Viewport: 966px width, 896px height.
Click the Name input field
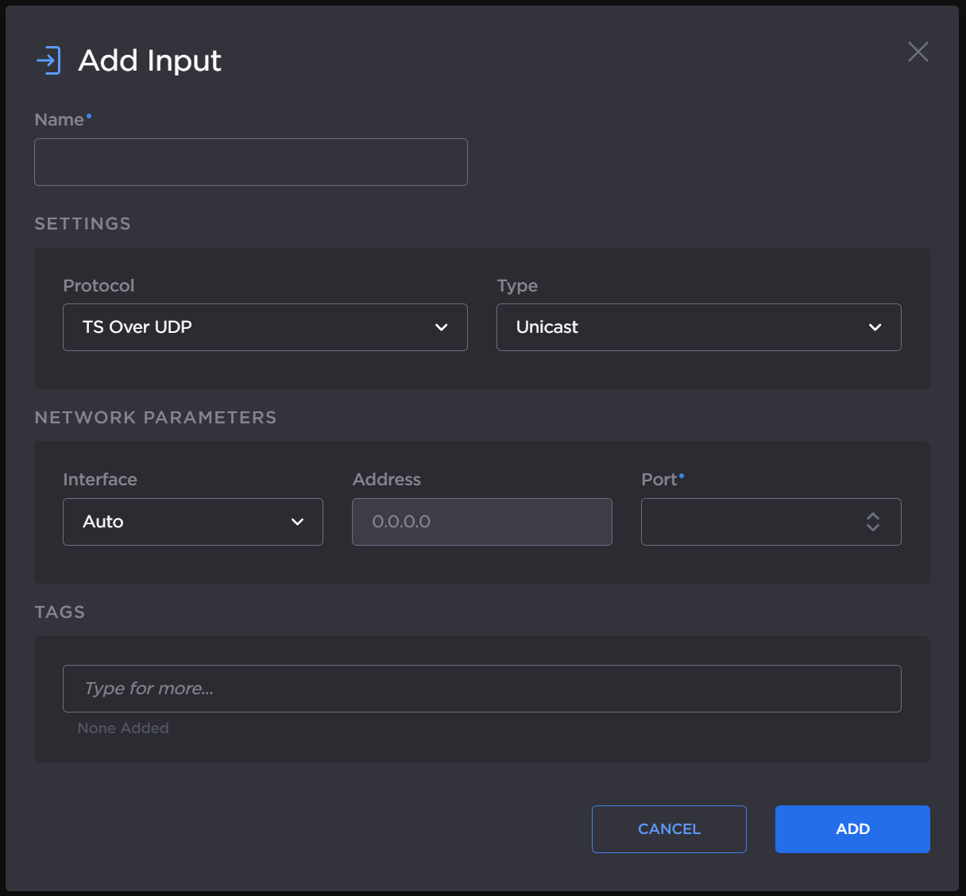(250, 161)
